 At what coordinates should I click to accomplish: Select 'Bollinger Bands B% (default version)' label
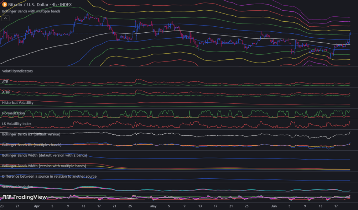pos(31,134)
